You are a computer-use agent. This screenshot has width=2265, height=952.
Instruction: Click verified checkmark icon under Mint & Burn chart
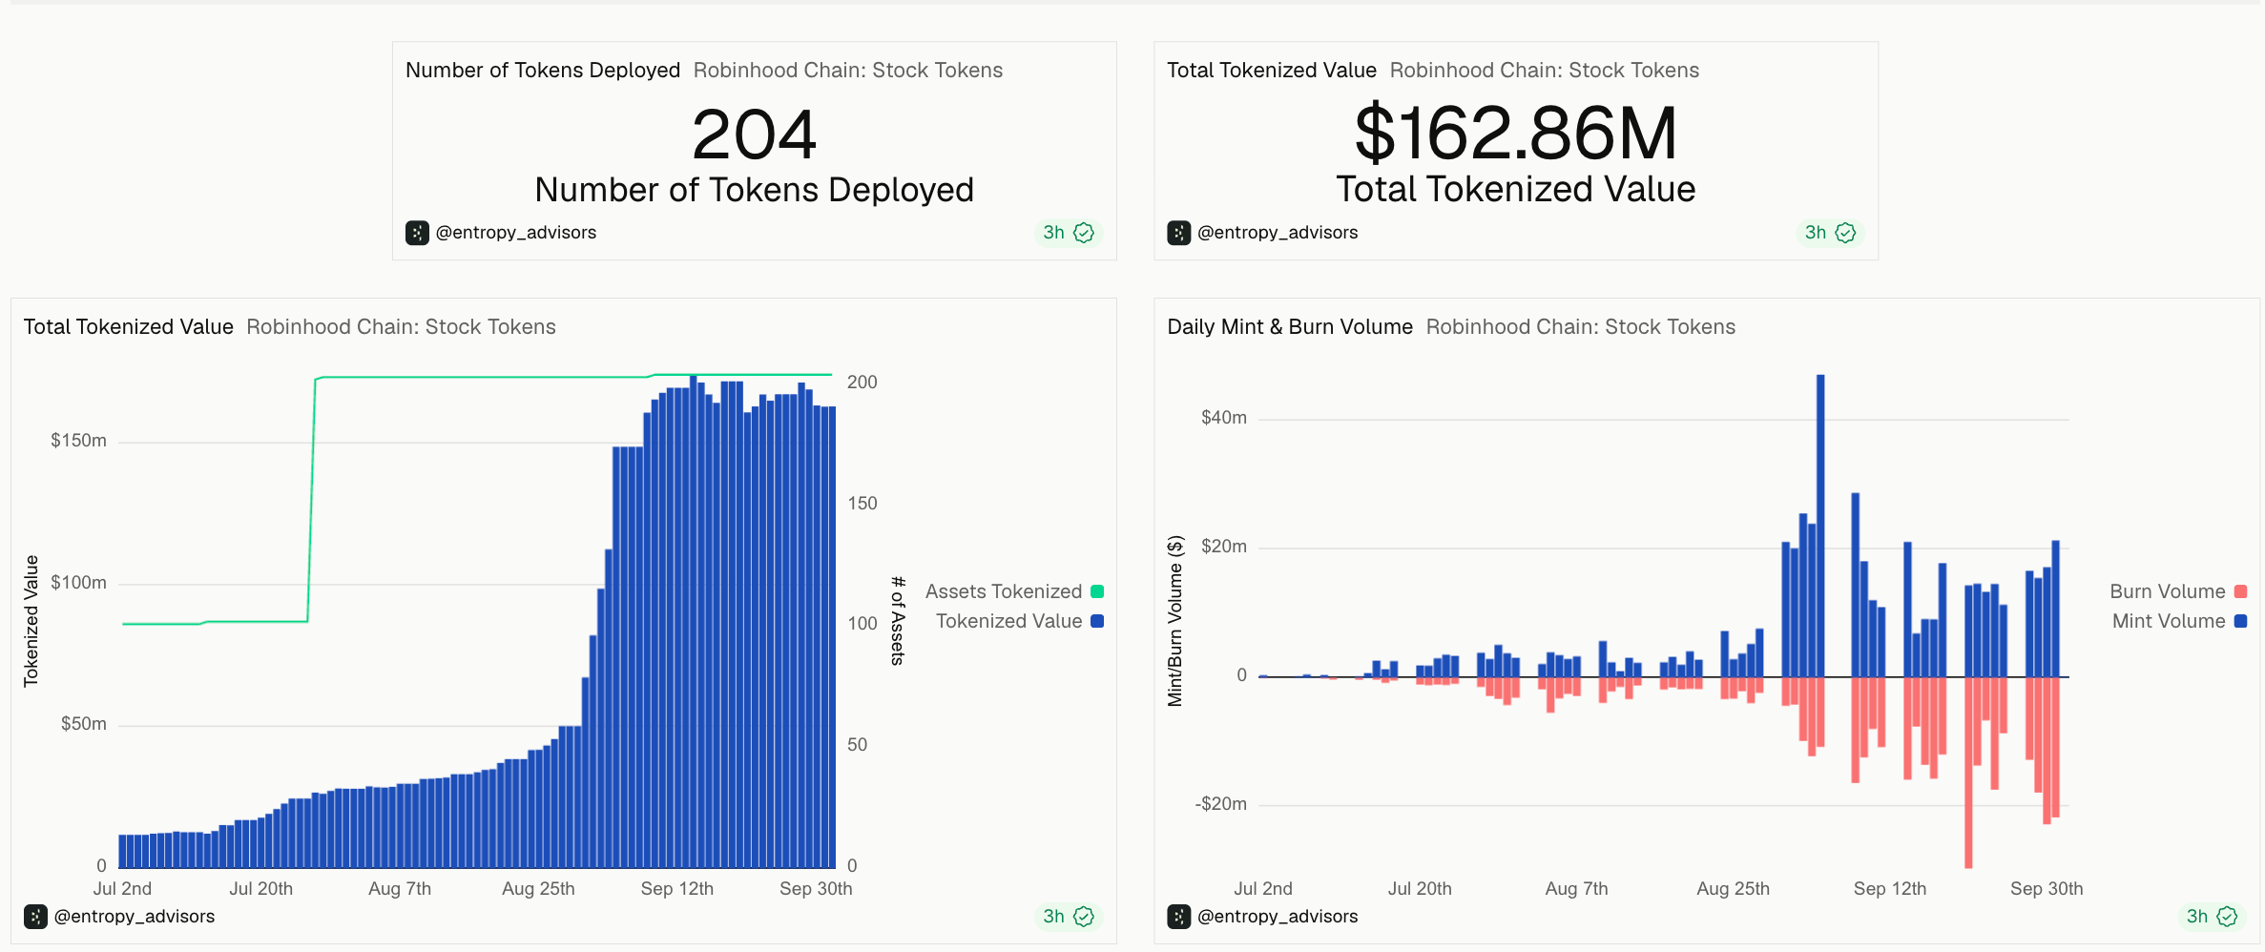(x=2227, y=917)
